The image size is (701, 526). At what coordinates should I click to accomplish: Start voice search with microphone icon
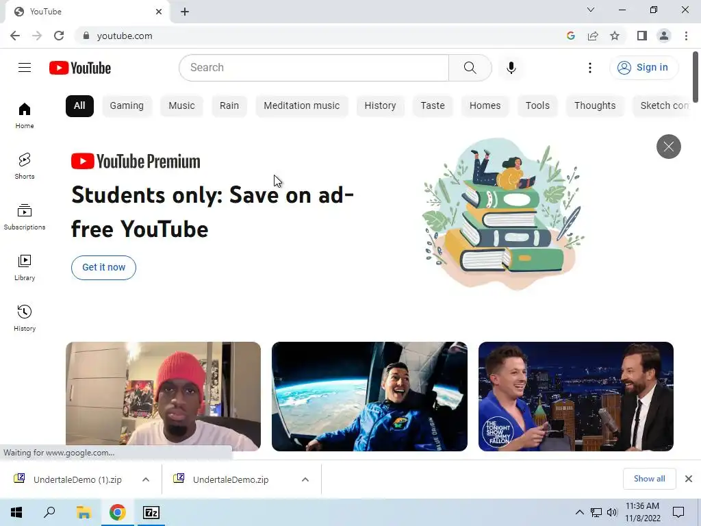point(511,68)
